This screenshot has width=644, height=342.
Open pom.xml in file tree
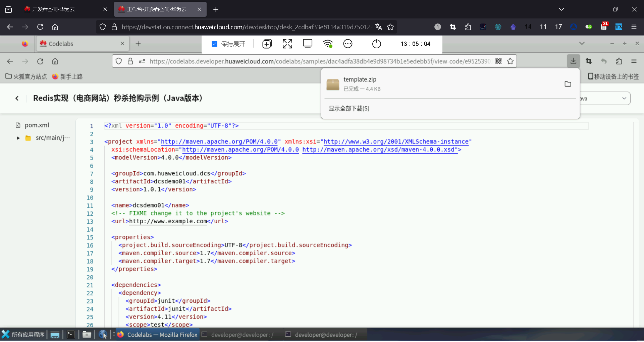pos(37,125)
